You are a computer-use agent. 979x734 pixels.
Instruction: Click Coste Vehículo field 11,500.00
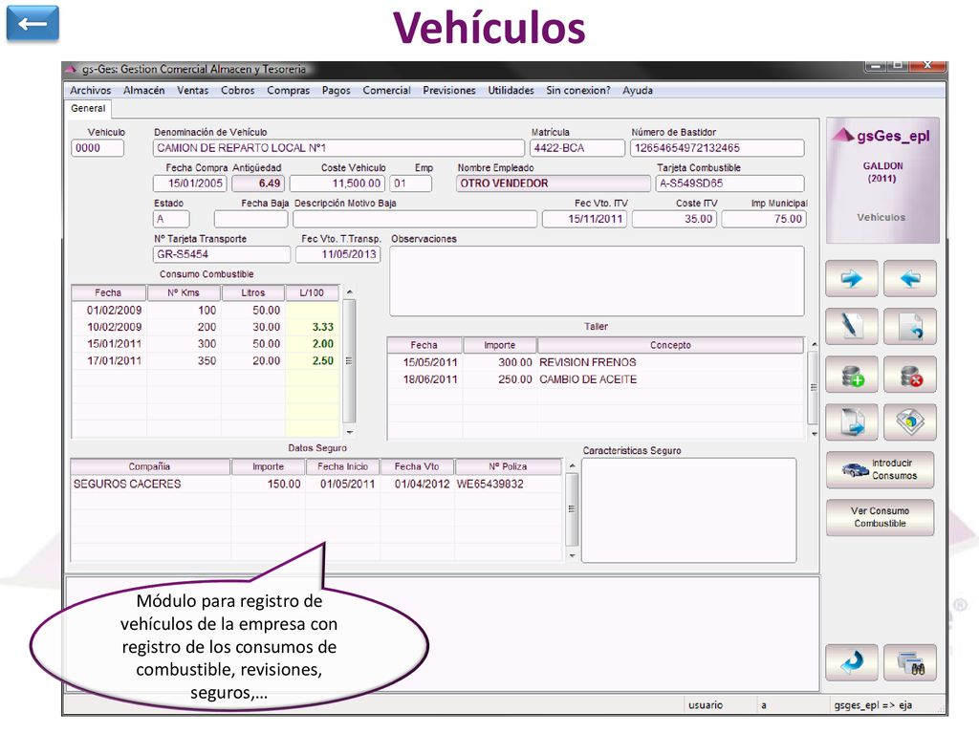click(x=337, y=183)
